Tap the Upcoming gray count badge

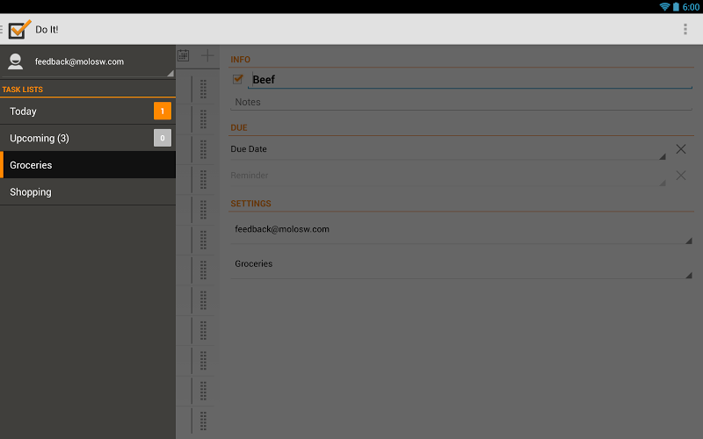coord(163,138)
